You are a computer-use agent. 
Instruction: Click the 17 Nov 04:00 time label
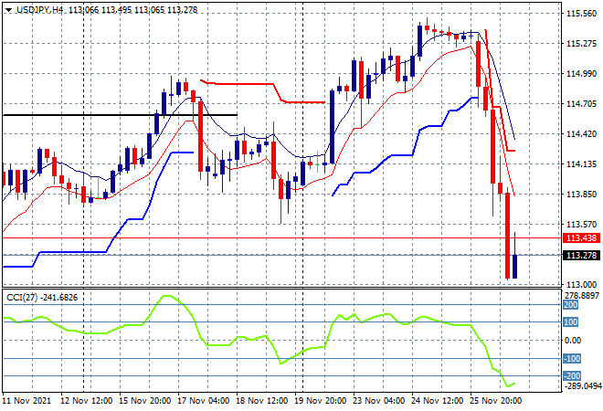(204, 401)
